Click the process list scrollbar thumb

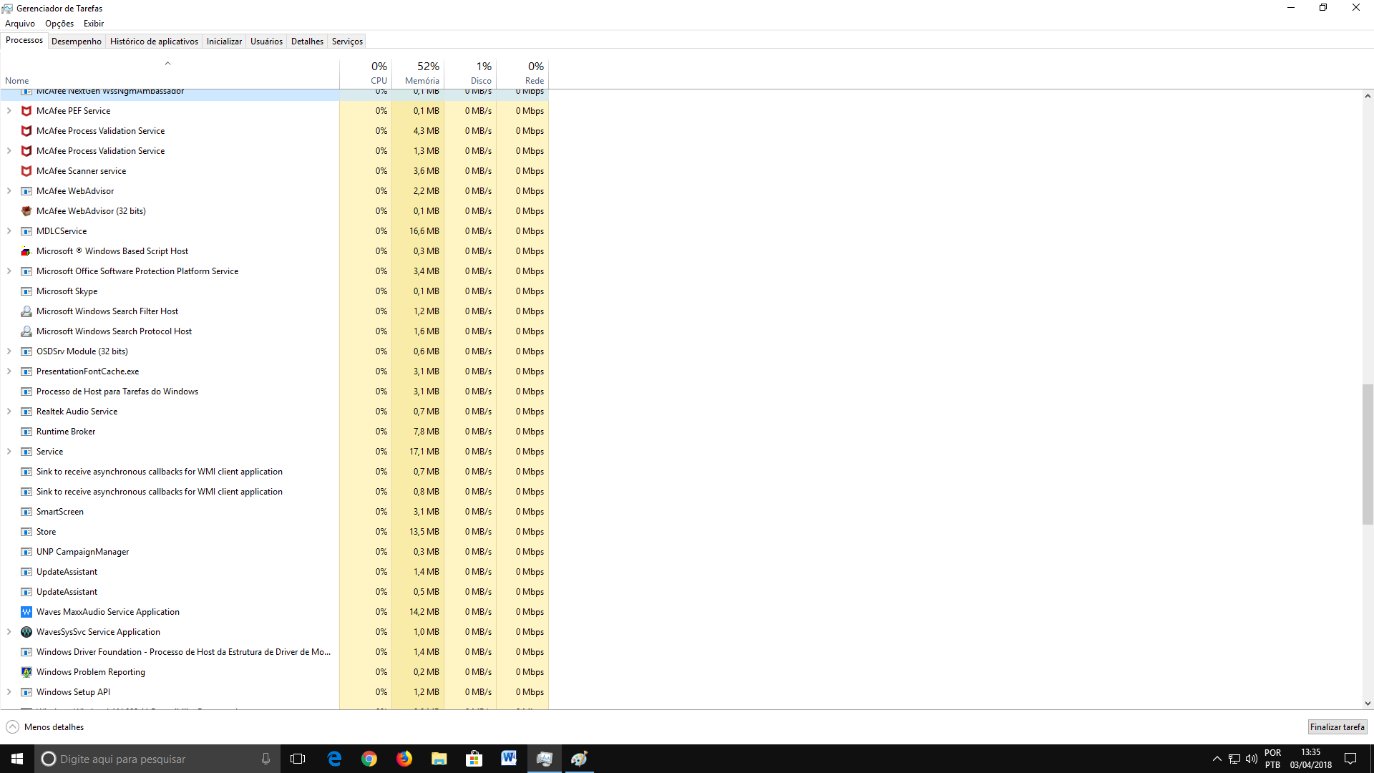click(1368, 454)
